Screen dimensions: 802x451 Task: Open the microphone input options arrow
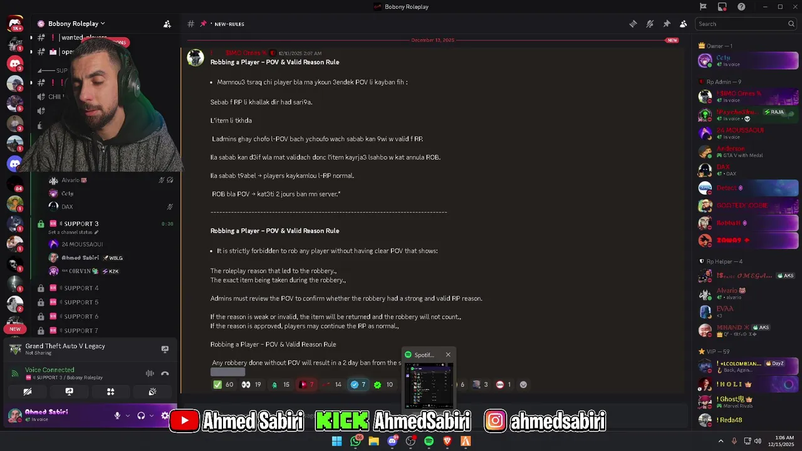pos(128,415)
